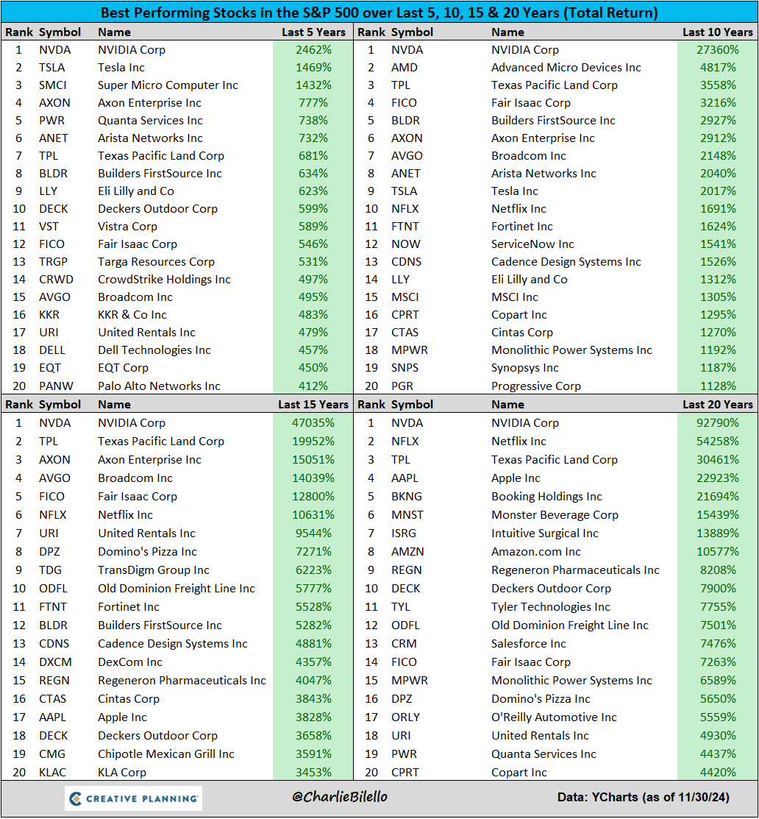Click the 10577% return value
This screenshot has width=759, height=819.
[x=718, y=552]
